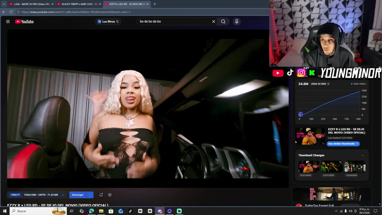The height and width of the screenshot is (215, 382).
Task: Select the EZZY R x LEO RD tab
Action: click(127, 4)
